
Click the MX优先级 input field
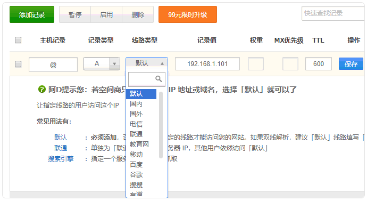tap(290, 64)
